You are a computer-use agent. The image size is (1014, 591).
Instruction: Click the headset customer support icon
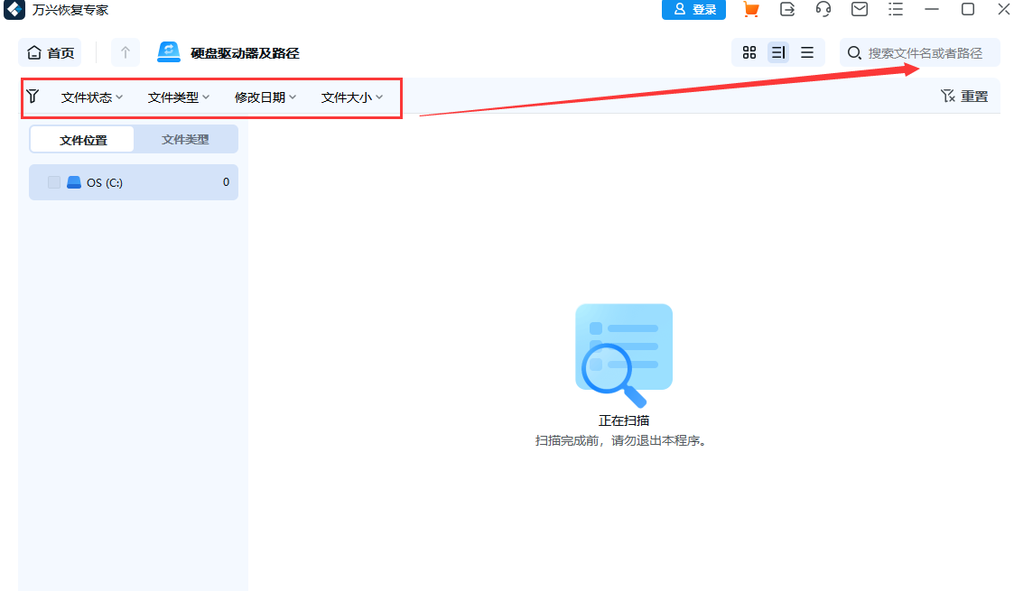pyautogui.click(x=823, y=10)
